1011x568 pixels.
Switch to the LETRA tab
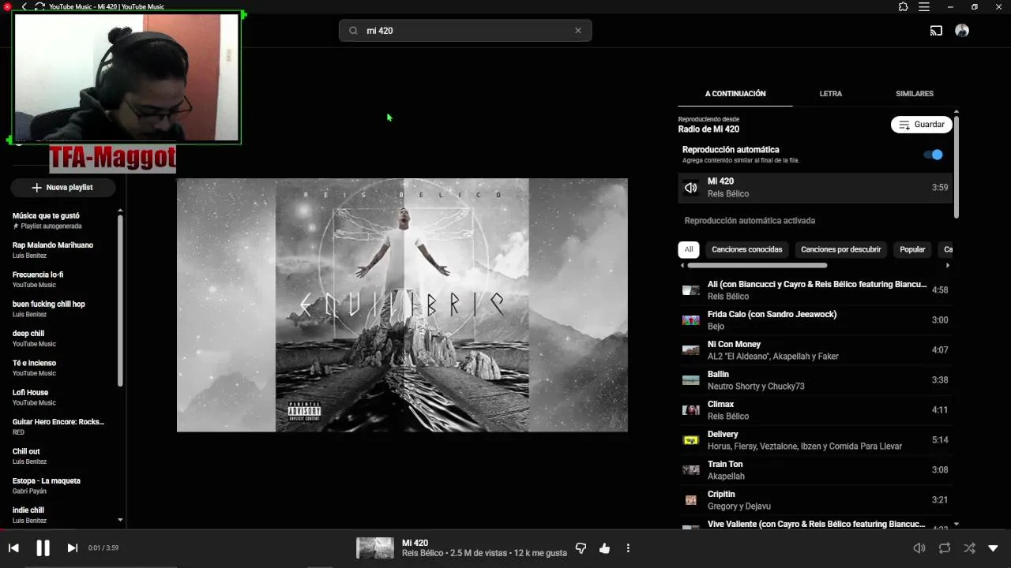coord(830,93)
